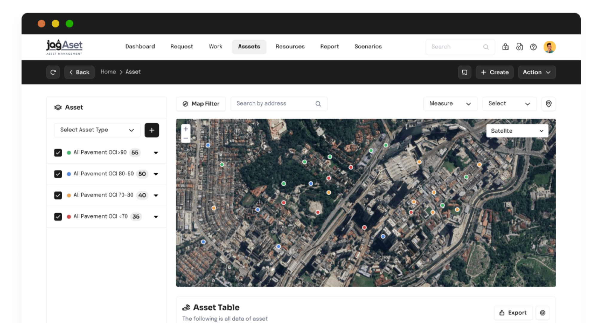The image size is (598, 323).
Task: Open the history clock icon in header
Action: [519, 47]
